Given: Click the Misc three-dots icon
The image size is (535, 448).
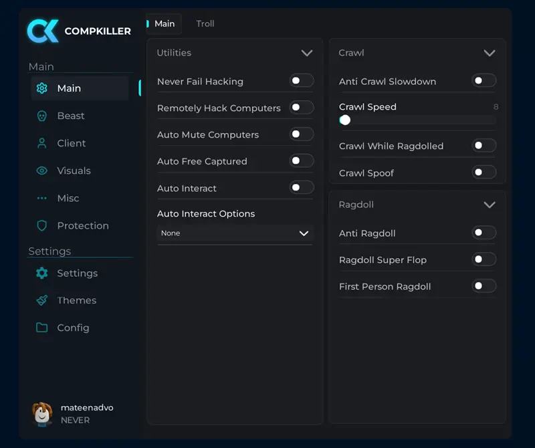Looking at the screenshot, I should [41, 198].
